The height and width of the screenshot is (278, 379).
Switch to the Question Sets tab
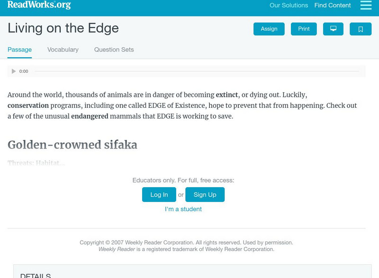[x=113, y=50]
